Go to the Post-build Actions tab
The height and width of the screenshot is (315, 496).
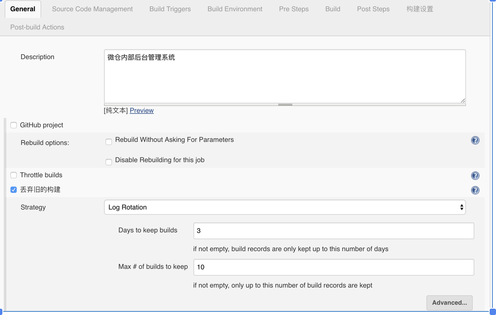(x=37, y=27)
